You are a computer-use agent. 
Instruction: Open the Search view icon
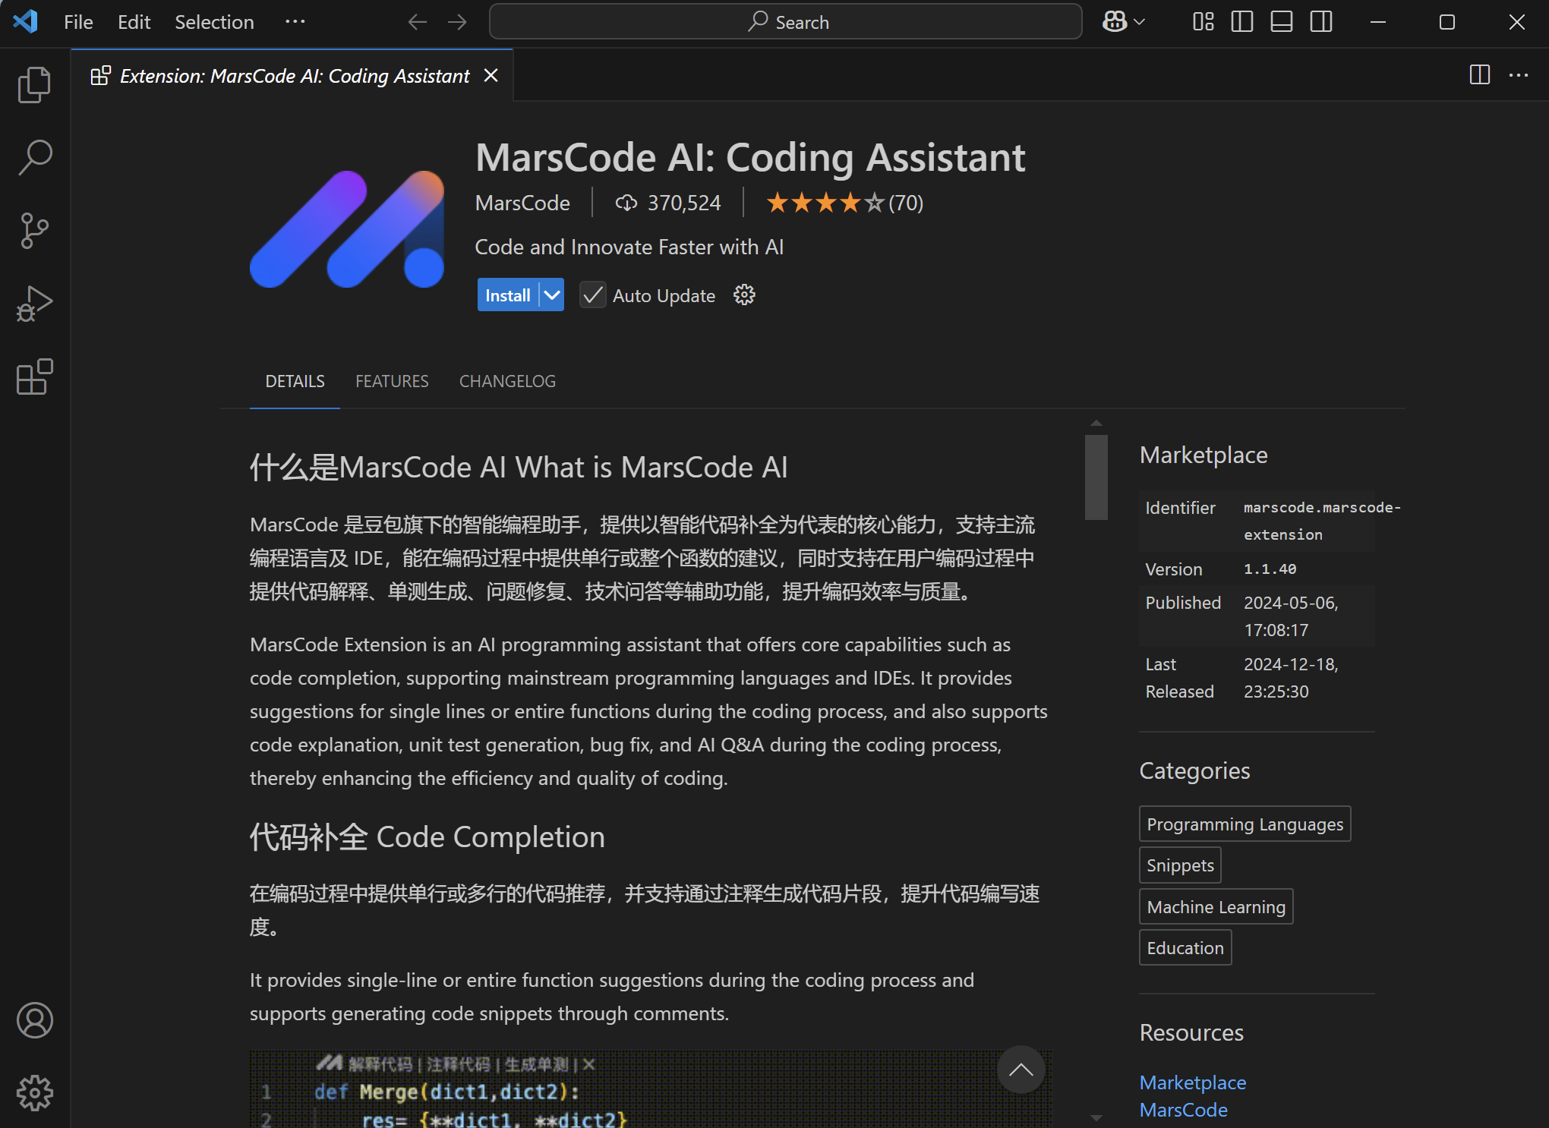pos(33,156)
